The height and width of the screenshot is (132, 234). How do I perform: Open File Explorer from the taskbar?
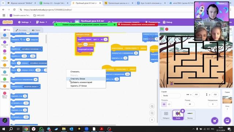(64, 129)
